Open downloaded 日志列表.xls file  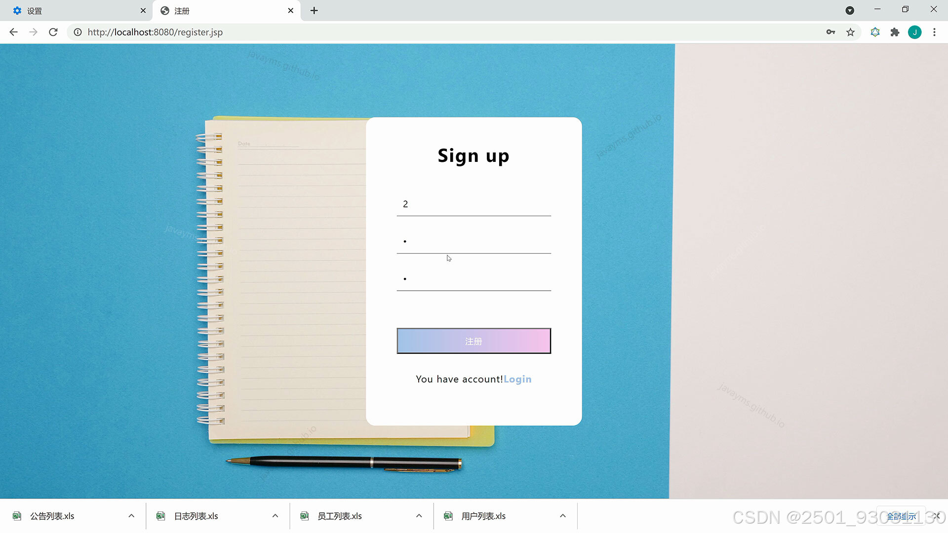(x=196, y=516)
